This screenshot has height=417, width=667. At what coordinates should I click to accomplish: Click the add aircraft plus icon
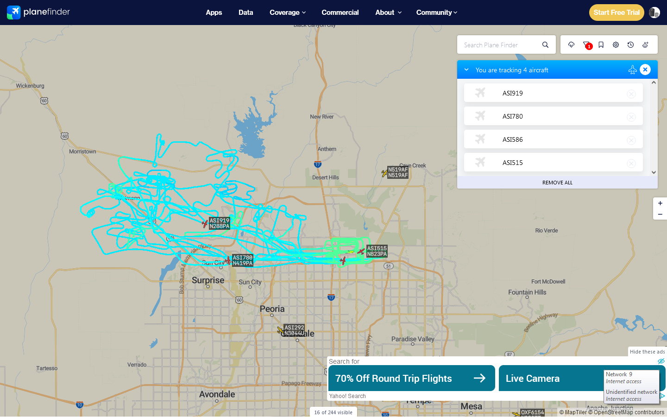tap(645, 45)
